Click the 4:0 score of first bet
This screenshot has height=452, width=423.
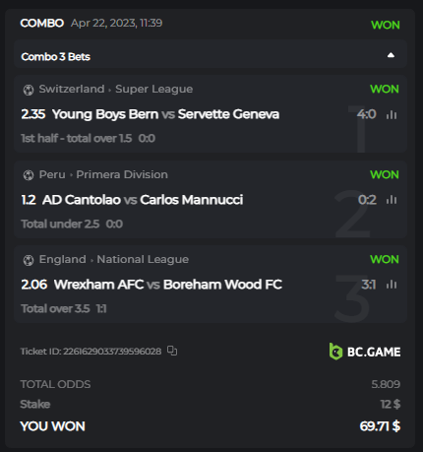pyautogui.click(x=367, y=114)
